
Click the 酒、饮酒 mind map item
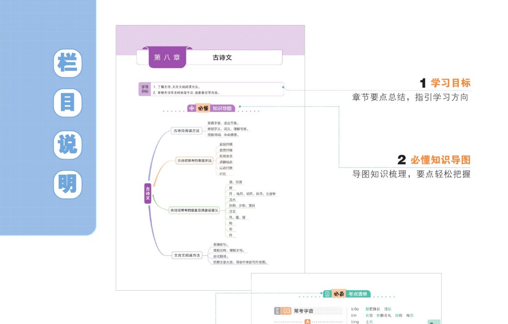click(235, 182)
